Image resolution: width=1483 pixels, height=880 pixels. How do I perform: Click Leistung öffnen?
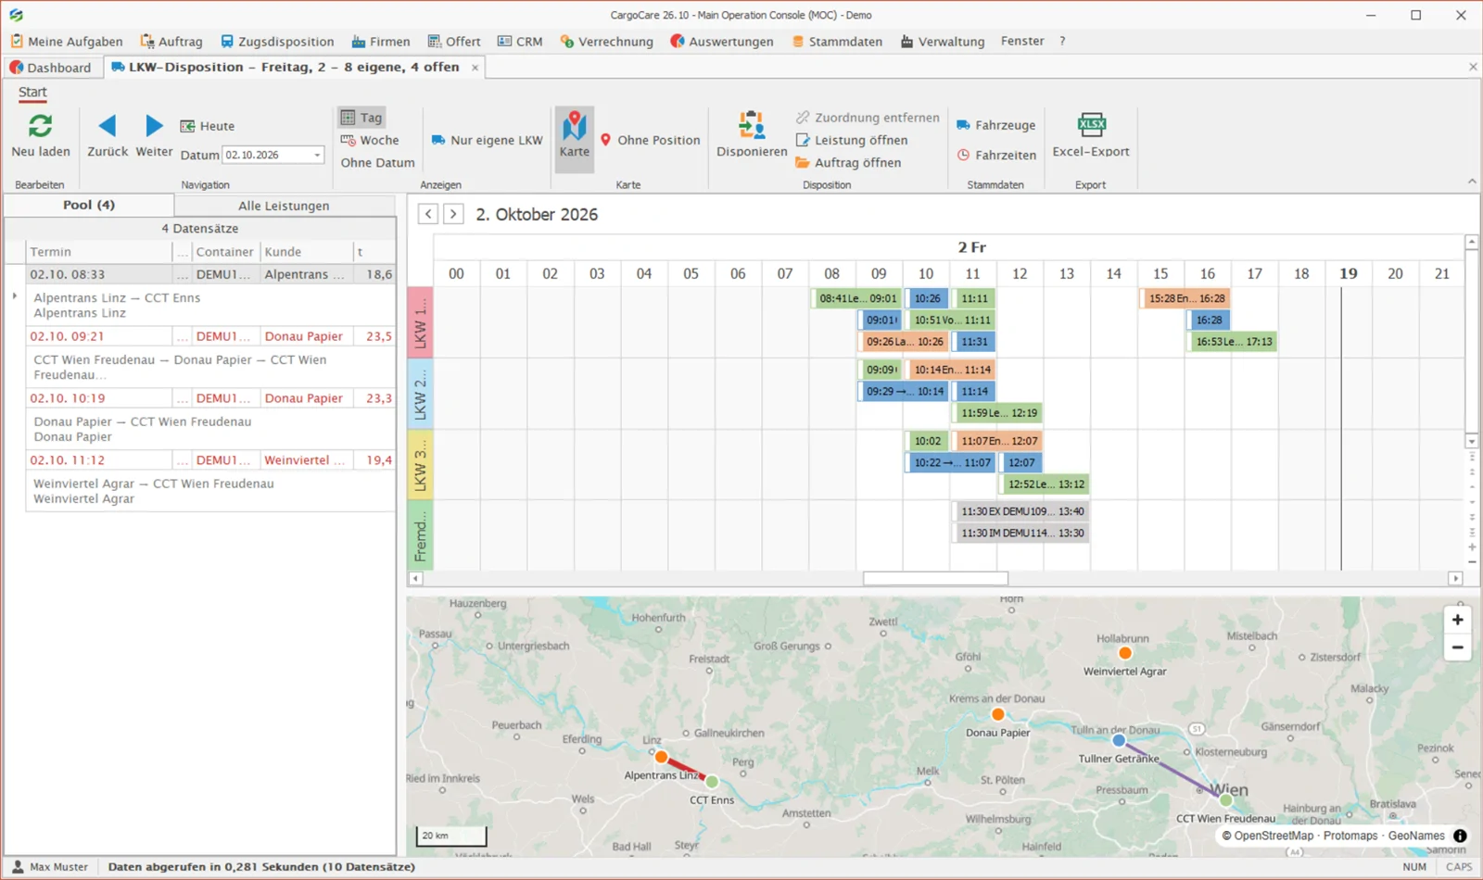click(852, 140)
